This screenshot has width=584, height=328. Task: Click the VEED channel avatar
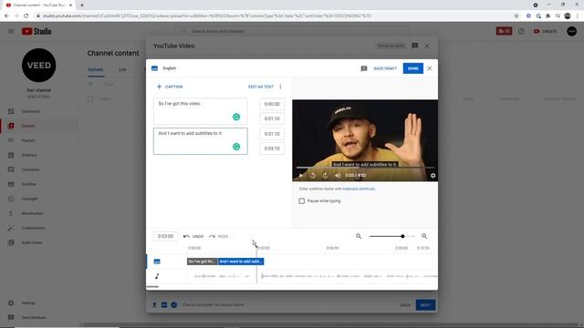(x=38, y=65)
